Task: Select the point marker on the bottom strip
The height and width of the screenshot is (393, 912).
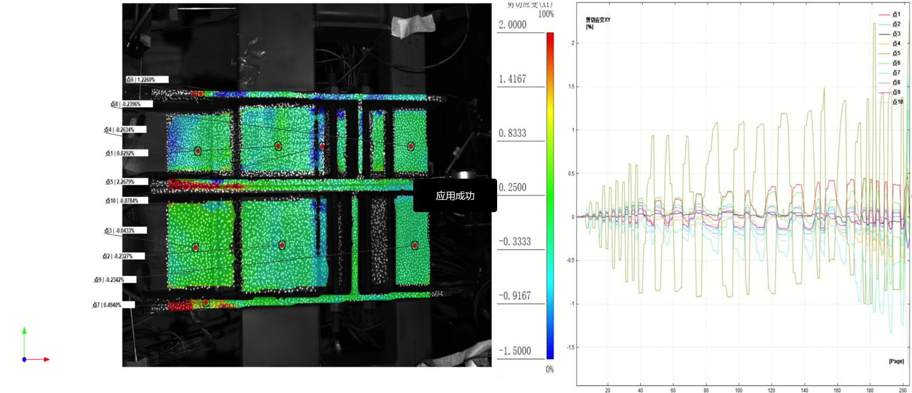Action: tap(206, 303)
